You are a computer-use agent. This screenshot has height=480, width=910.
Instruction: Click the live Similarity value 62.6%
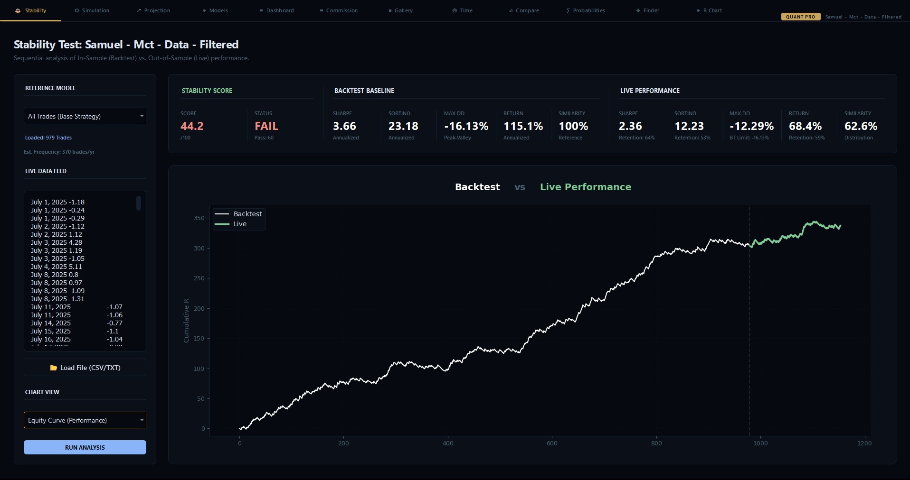pos(861,126)
